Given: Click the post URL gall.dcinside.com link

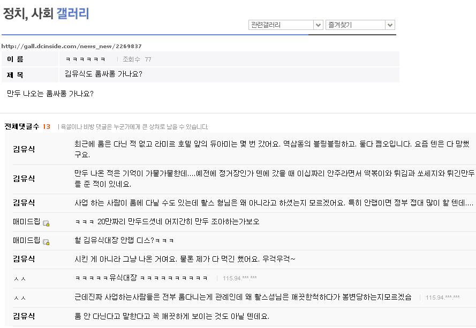Looking at the screenshot, I should 71,47.
